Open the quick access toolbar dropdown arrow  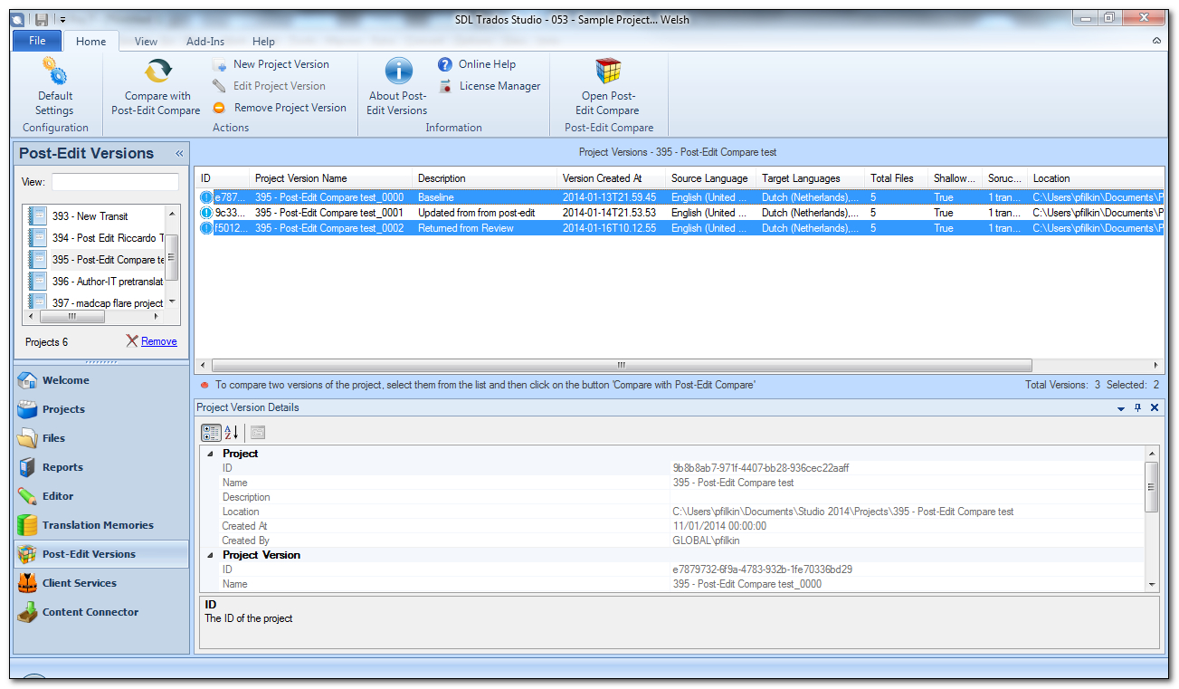pos(62,20)
